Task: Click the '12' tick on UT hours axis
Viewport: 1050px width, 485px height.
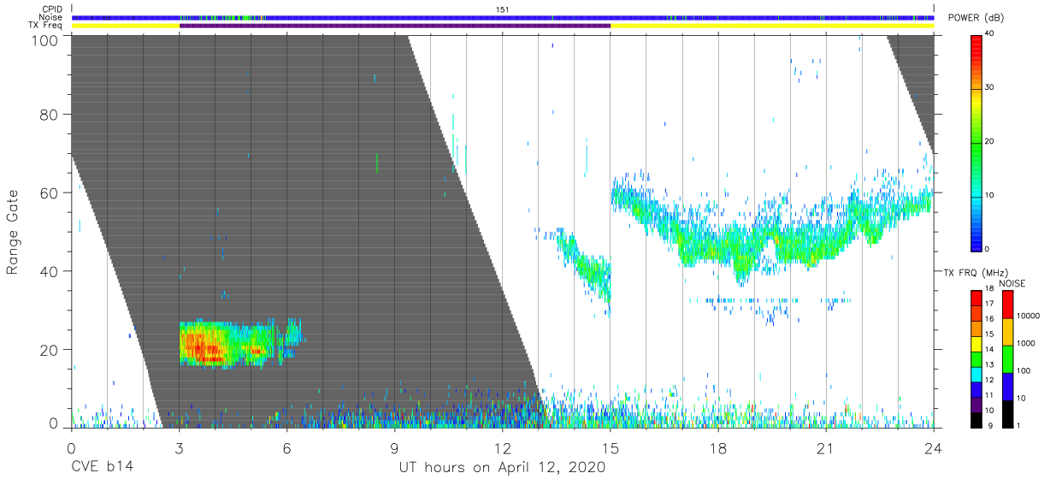Action: coord(503,447)
